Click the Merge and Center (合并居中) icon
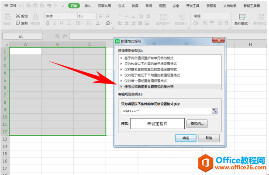This screenshot has width=269, height=175. pyautogui.click(x=162, y=19)
